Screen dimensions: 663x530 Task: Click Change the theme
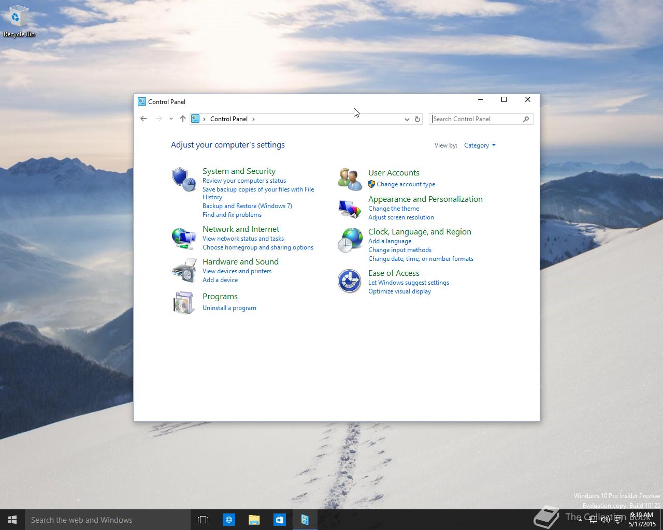[x=394, y=209]
